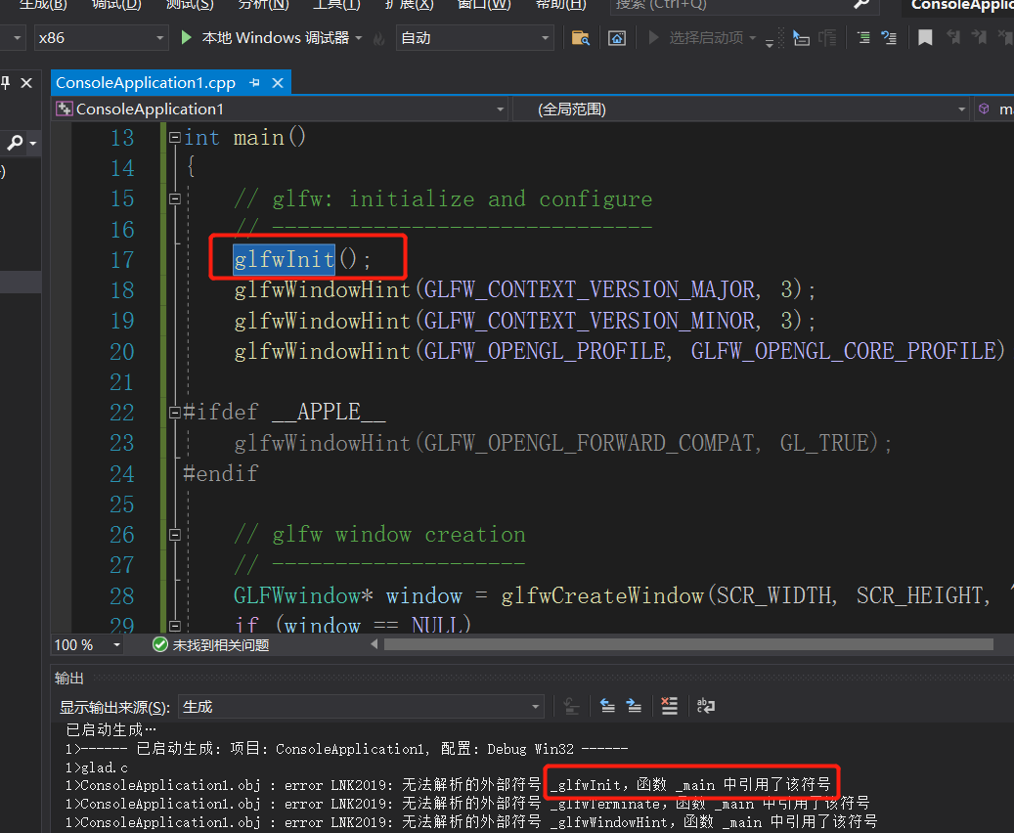The height and width of the screenshot is (833, 1014).
Task: Click the LNK2019 _glfwInit error line
Action: point(448,785)
